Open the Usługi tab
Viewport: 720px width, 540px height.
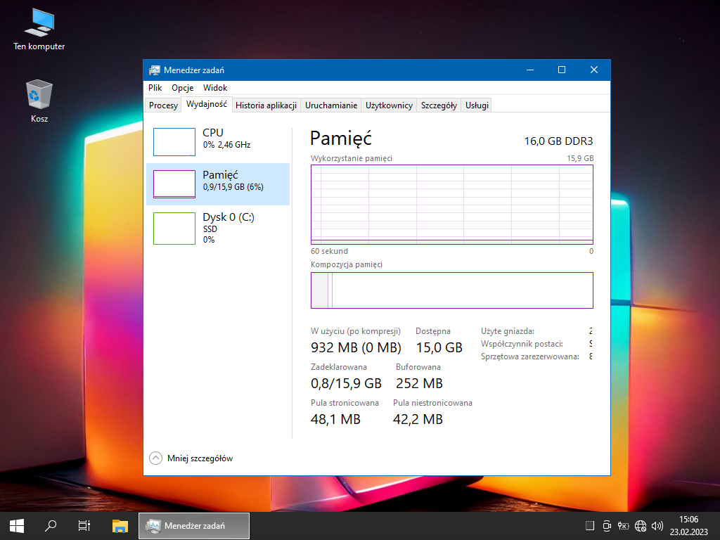point(477,105)
